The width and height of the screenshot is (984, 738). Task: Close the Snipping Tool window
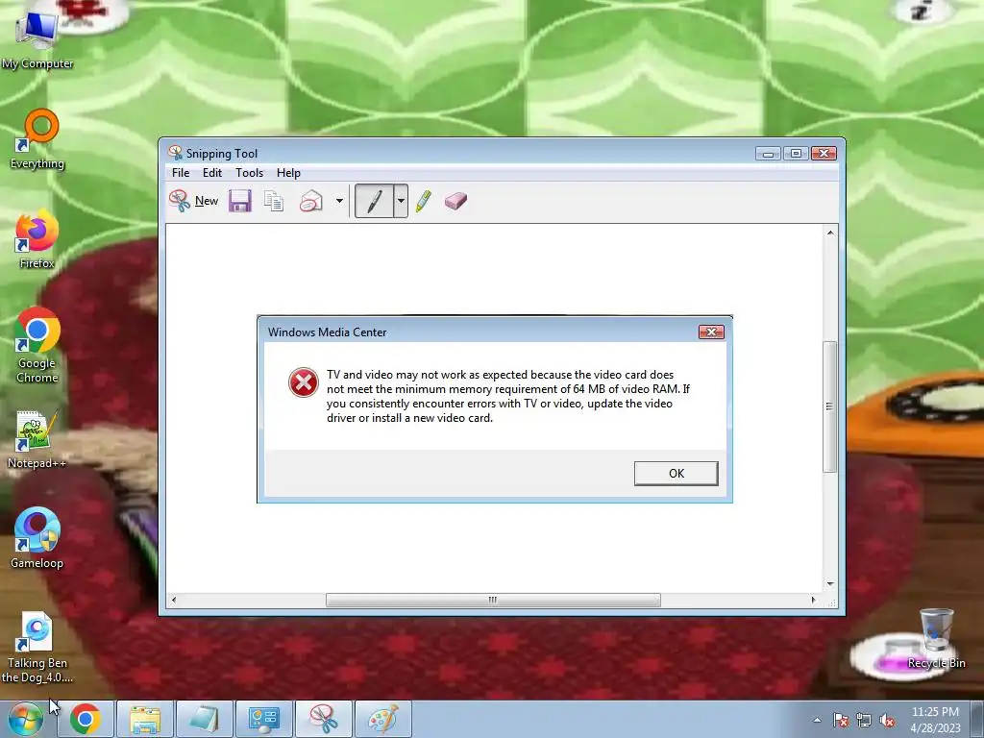click(824, 153)
